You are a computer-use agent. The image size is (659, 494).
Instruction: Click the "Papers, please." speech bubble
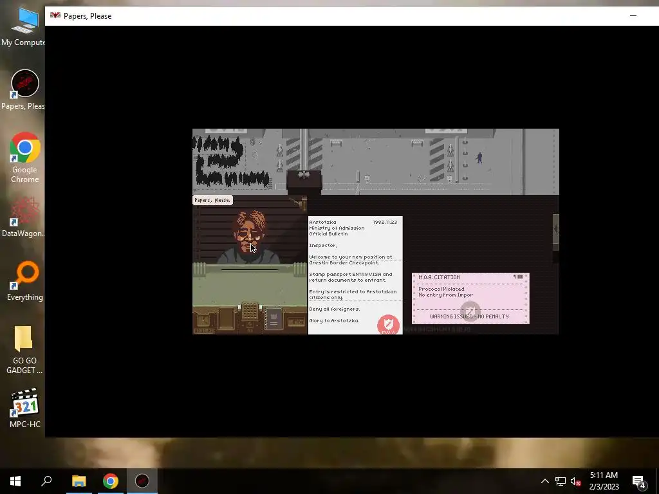pyautogui.click(x=212, y=200)
